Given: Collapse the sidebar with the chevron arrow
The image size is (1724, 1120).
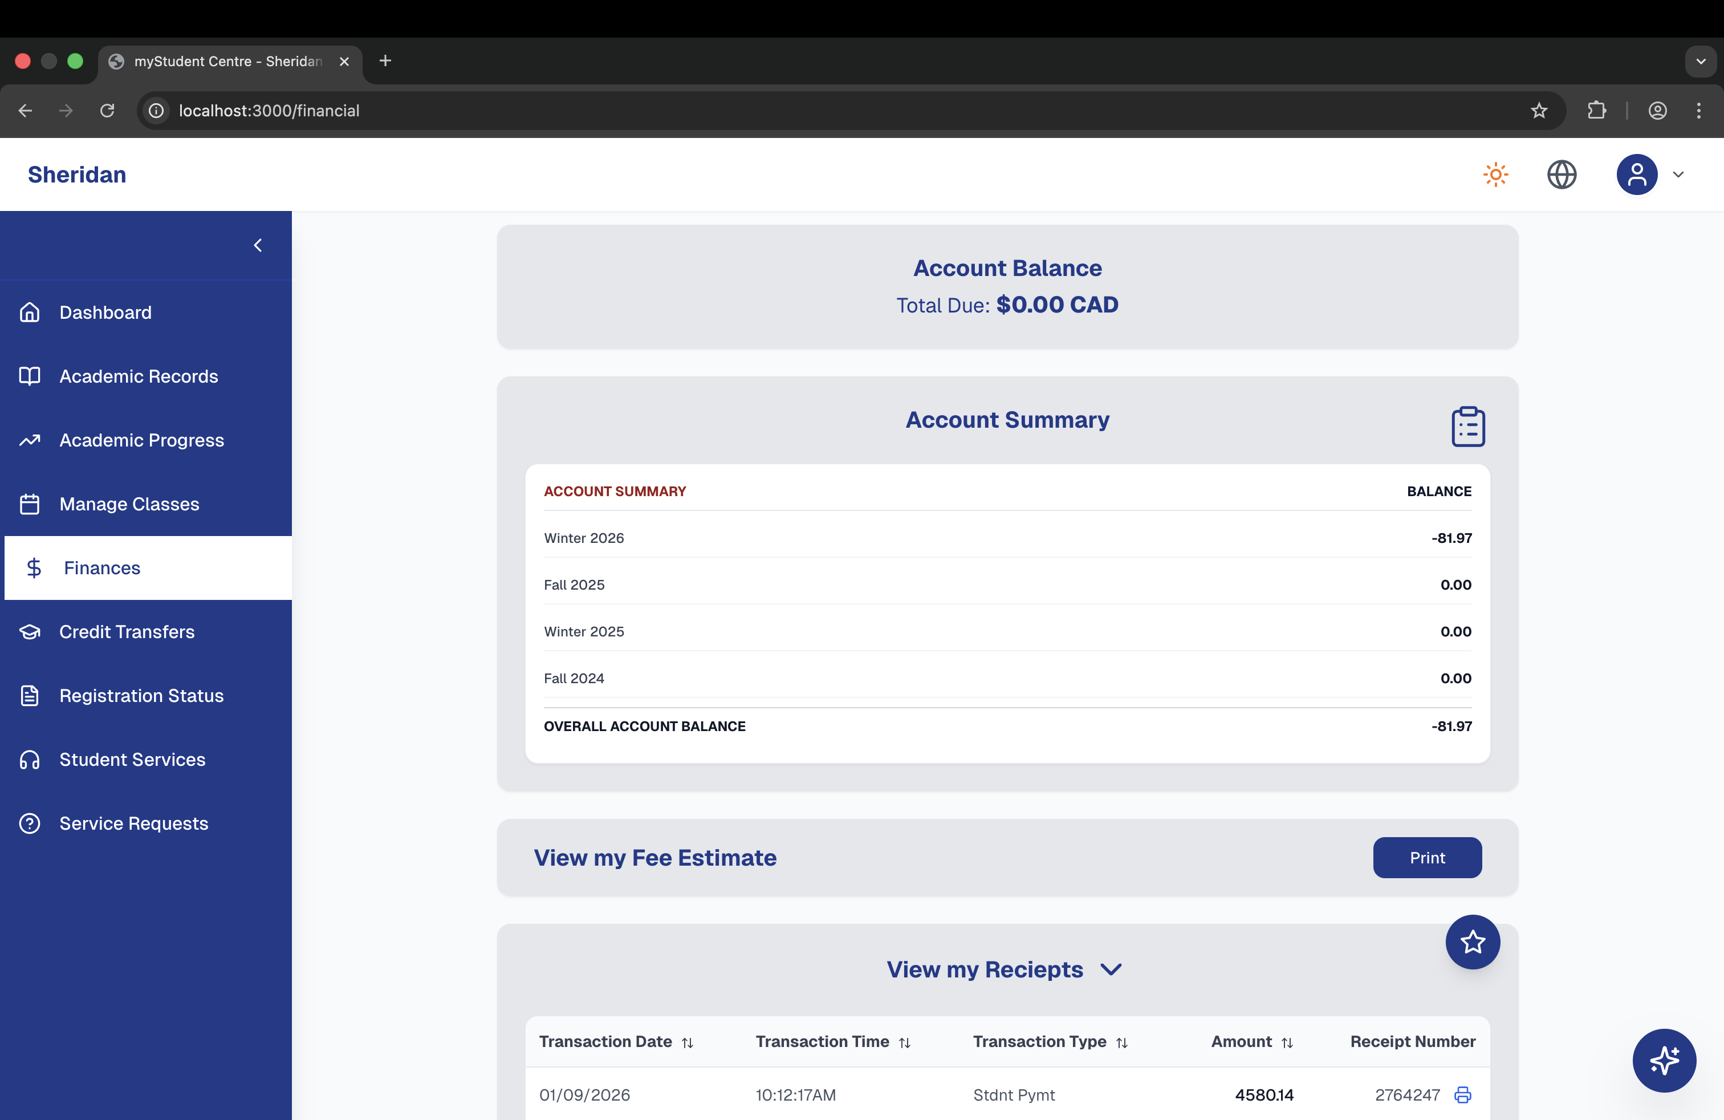Looking at the screenshot, I should (x=258, y=246).
